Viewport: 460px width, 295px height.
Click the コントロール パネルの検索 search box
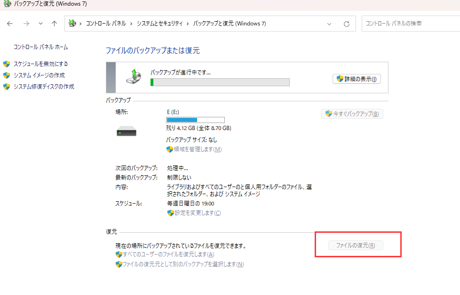409,23
